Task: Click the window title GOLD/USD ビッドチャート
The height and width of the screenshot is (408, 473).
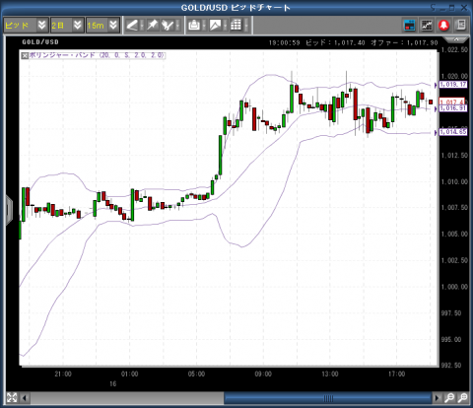Action: point(236,8)
